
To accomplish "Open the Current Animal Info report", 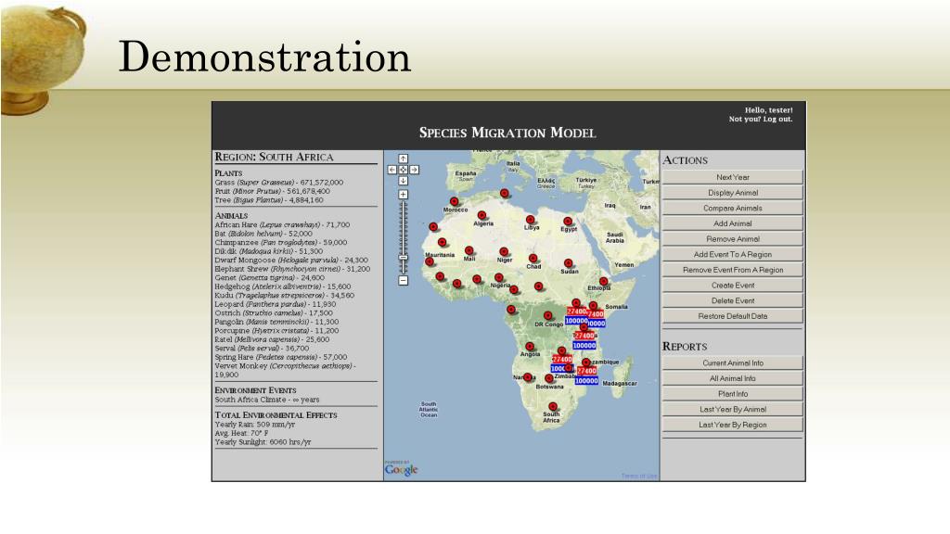I will (733, 363).
